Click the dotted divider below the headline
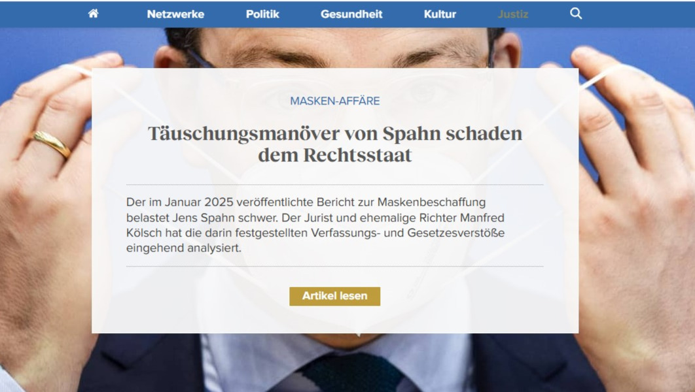This screenshot has height=392, width=695. click(x=334, y=184)
